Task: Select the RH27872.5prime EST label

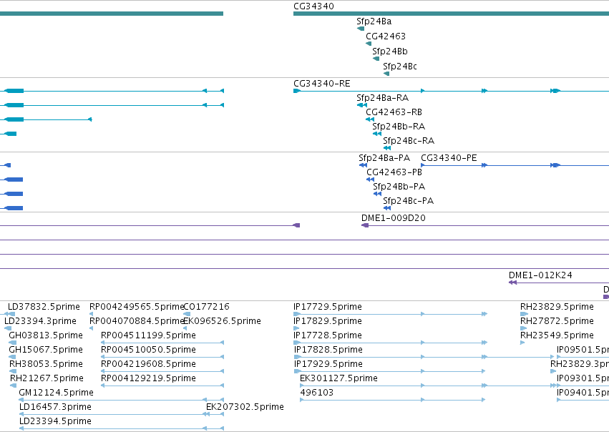Action: 557,321
